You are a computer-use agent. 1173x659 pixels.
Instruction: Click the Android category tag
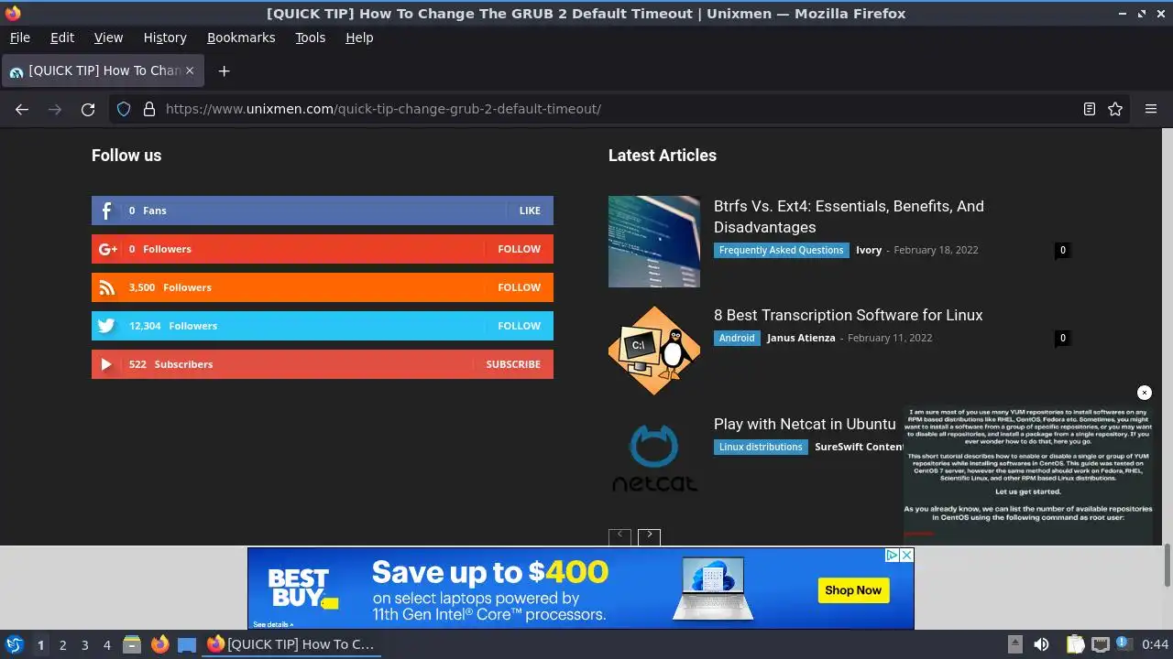[737, 338]
